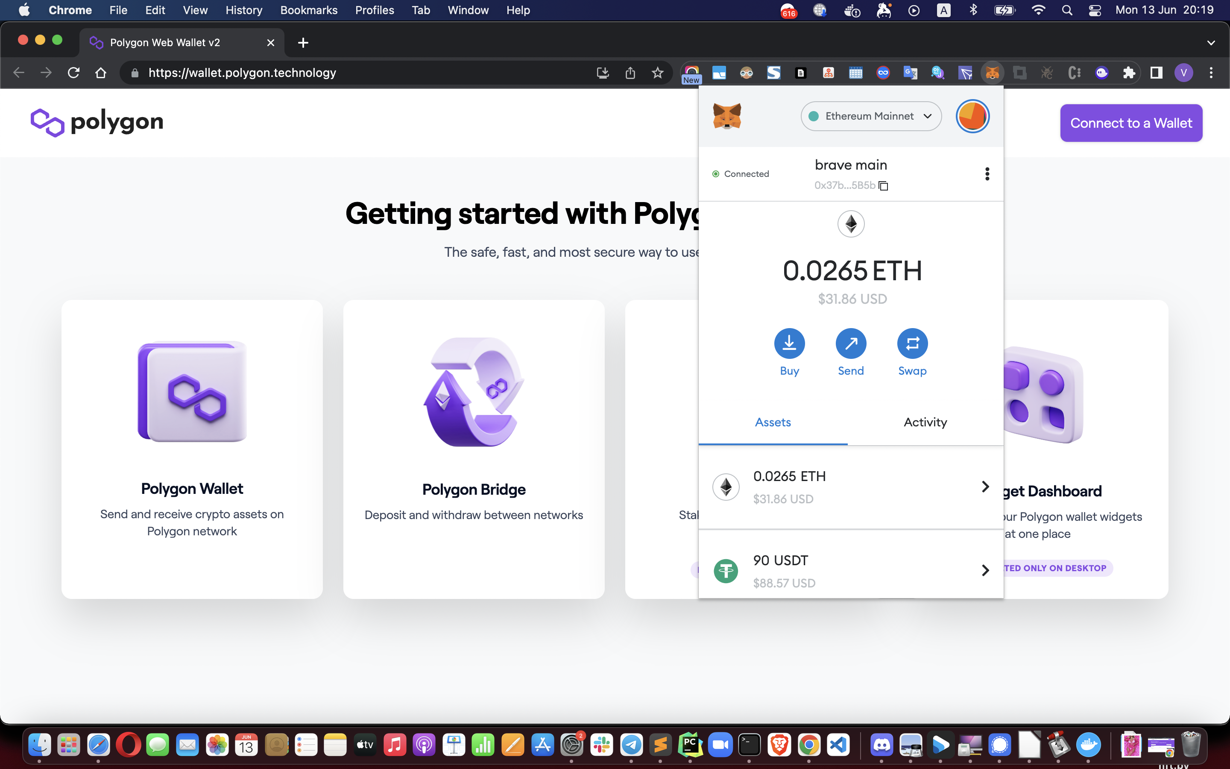This screenshot has height=769, width=1230.
Task: Open account options three-dot menu
Action: click(x=987, y=174)
